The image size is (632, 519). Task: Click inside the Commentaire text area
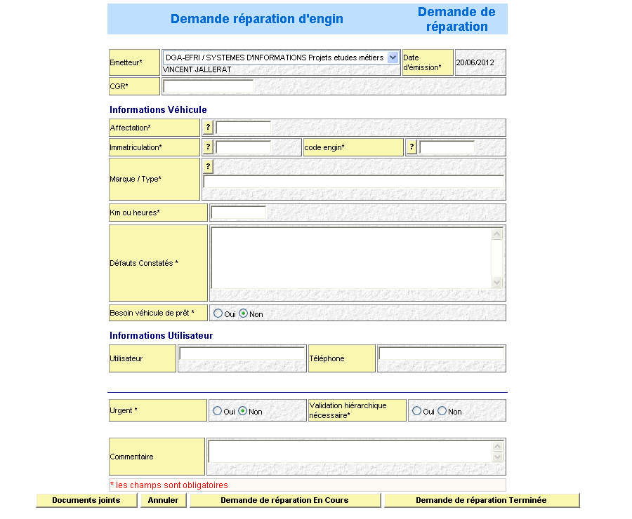tap(350, 452)
